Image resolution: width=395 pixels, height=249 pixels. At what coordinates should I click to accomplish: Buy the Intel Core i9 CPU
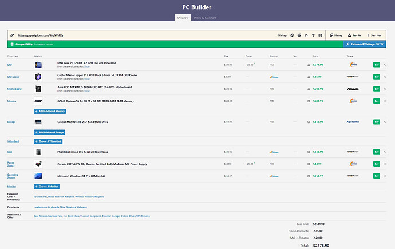pyautogui.click(x=377, y=65)
